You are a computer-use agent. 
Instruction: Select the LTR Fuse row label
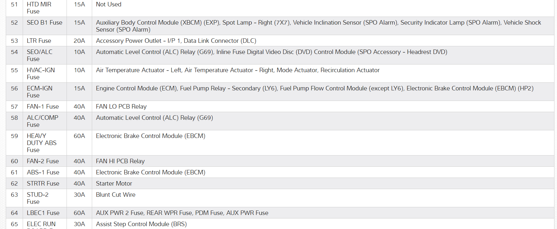click(39, 41)
